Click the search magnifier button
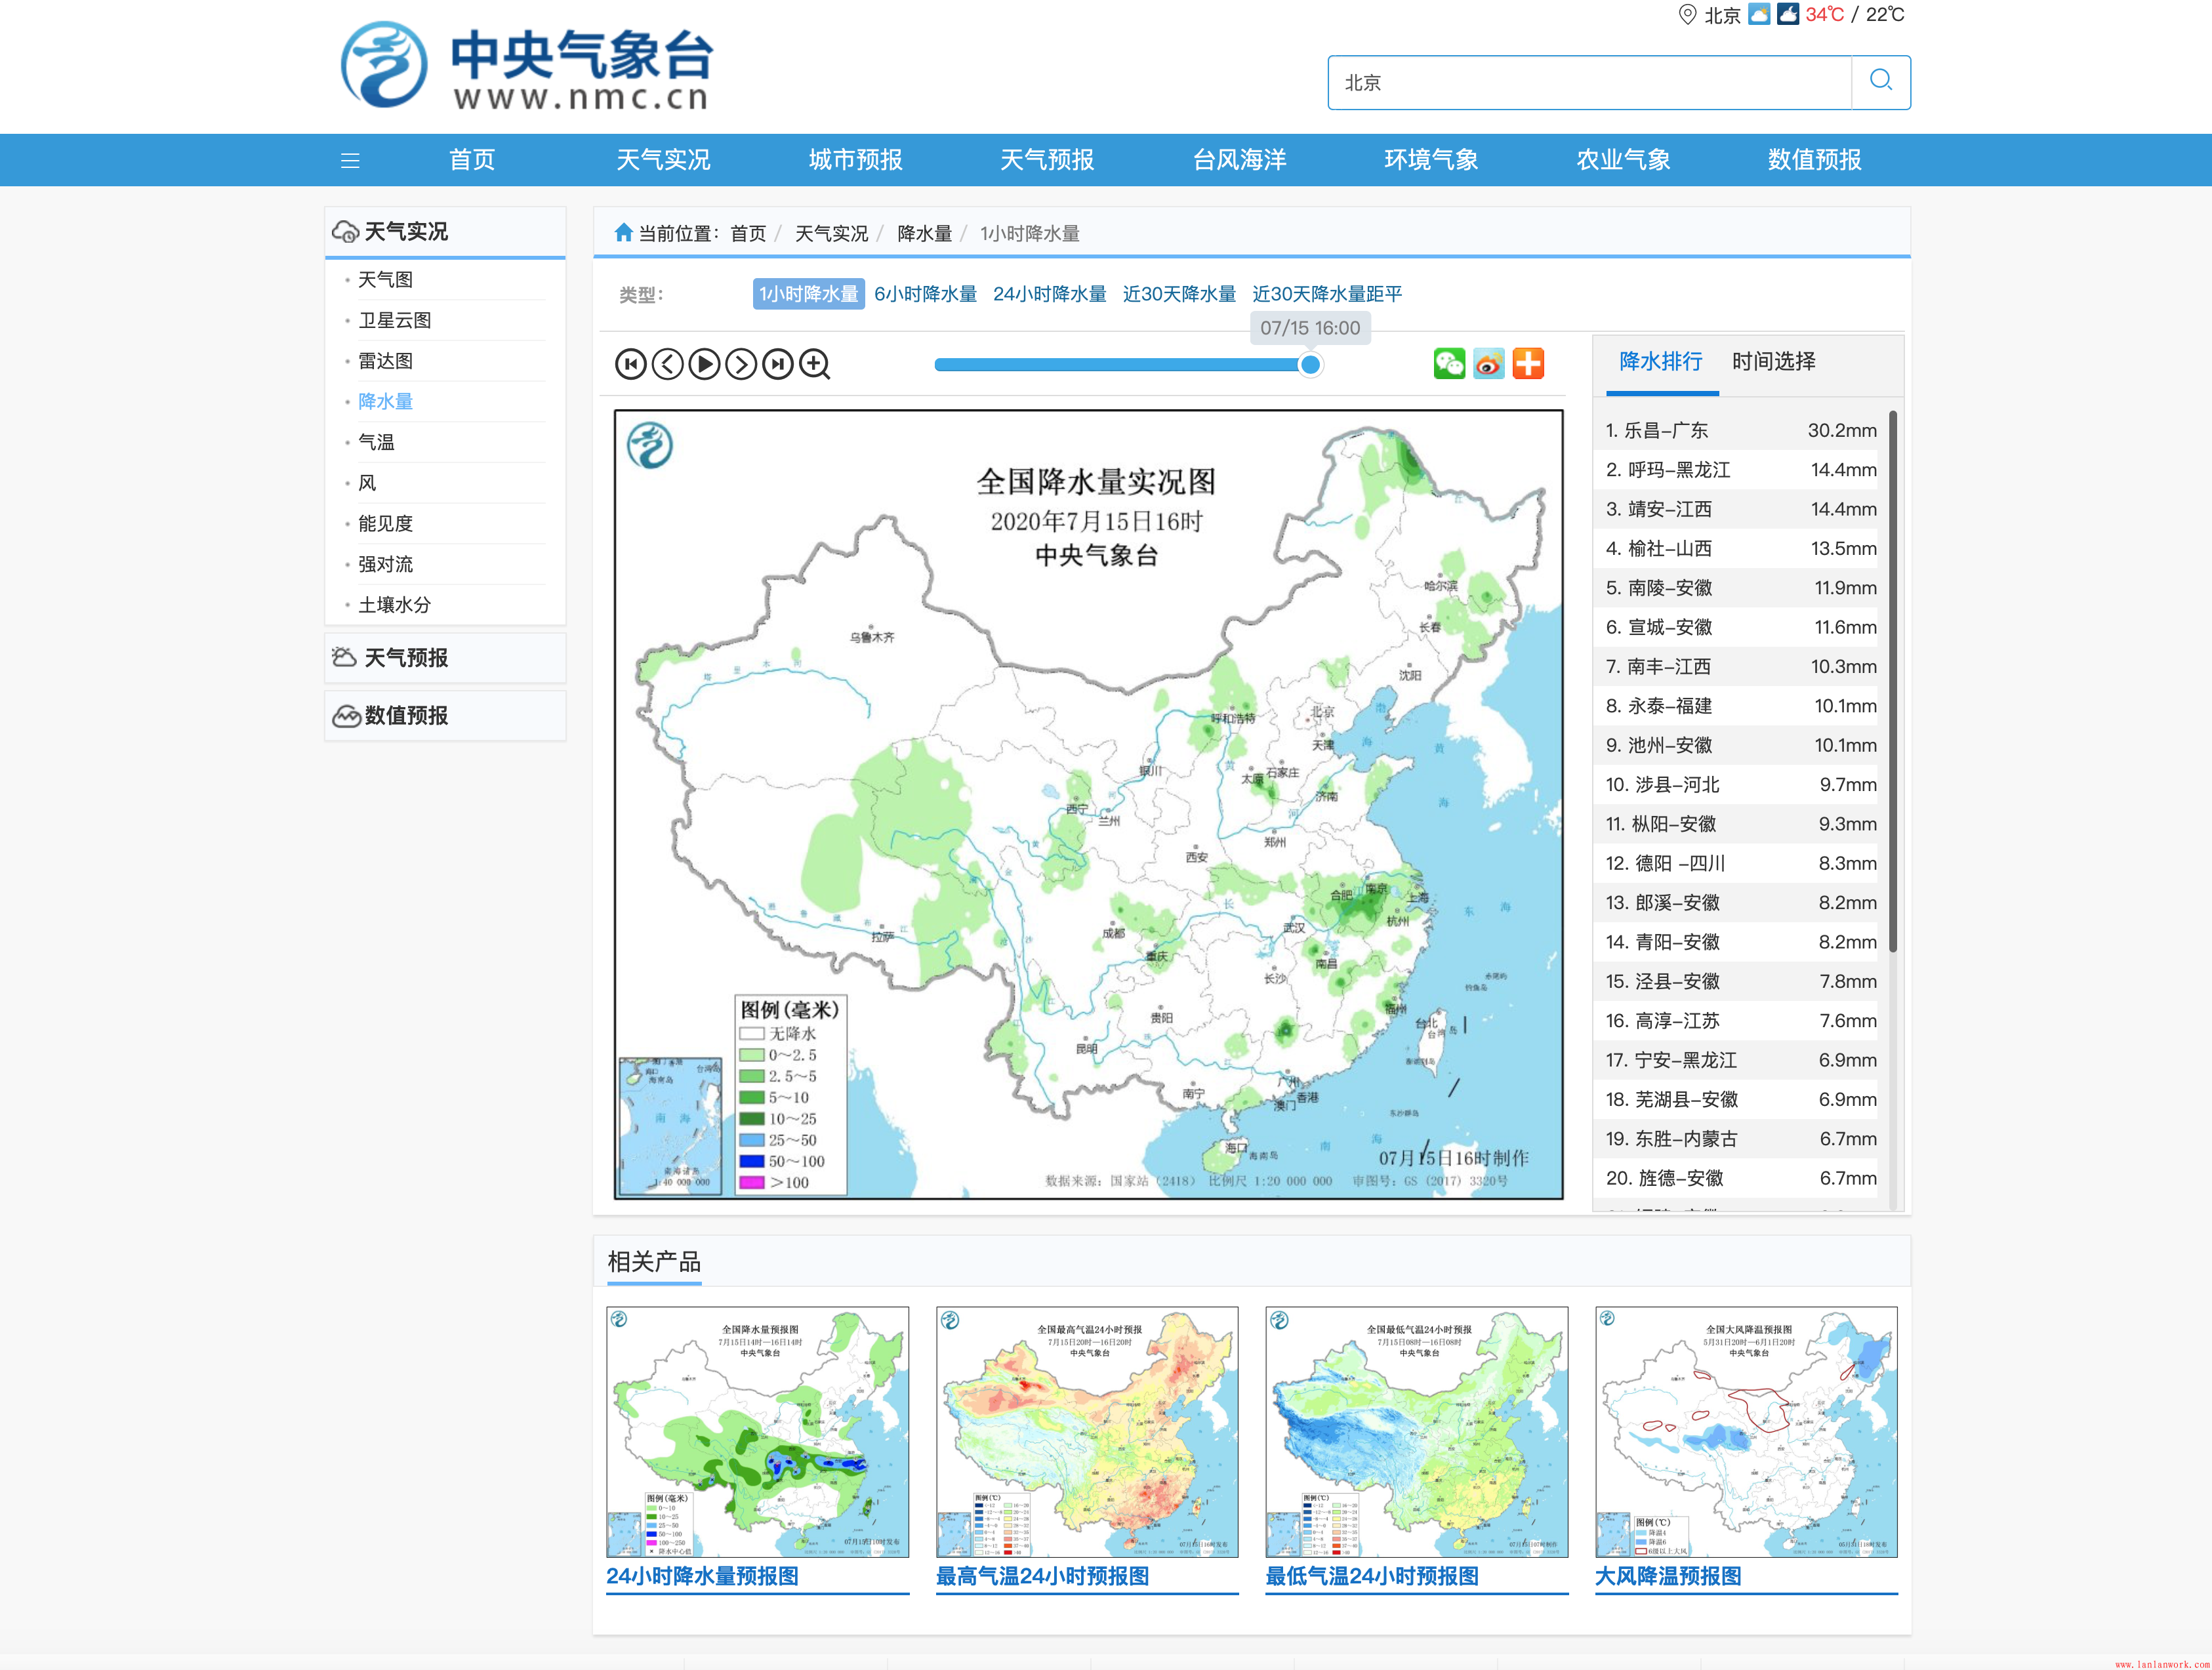This screenshot has height=1670, width=2212. tap(1880, 82)
